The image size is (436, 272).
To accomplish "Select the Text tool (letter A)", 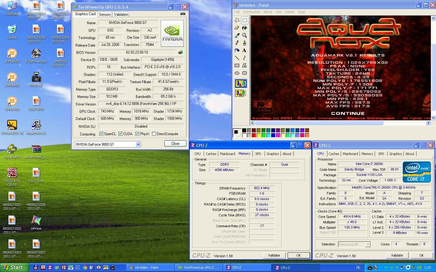I will 244,50.
